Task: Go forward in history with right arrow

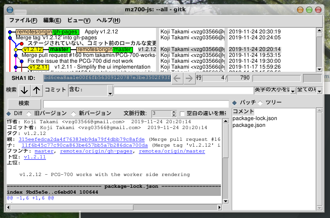Action: [189, 79]
